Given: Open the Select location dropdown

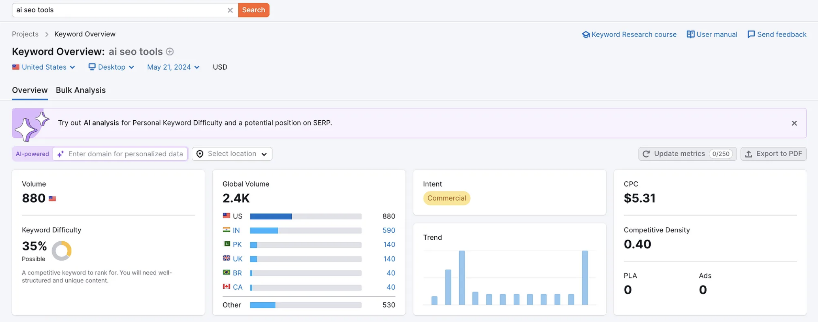Looking at the screenshot, I should coord(232,154).
